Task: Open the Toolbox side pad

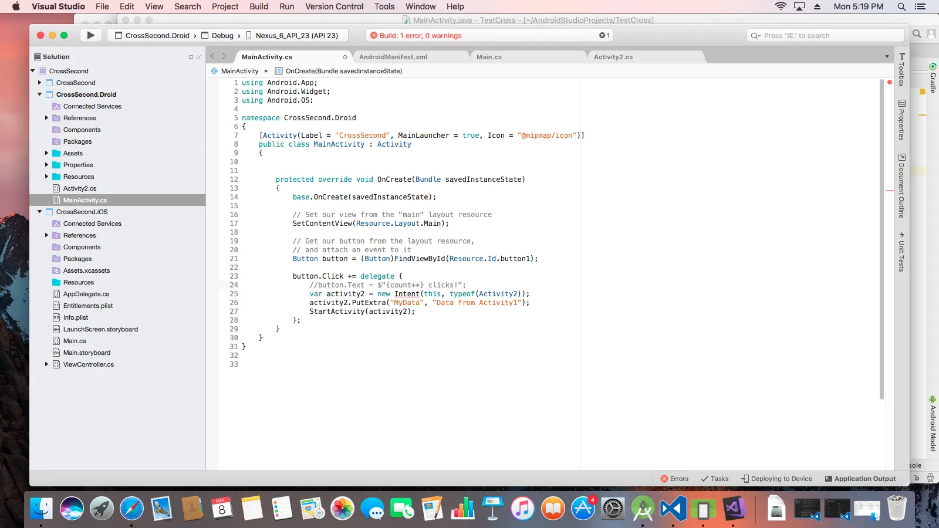Action: [901, 70]
